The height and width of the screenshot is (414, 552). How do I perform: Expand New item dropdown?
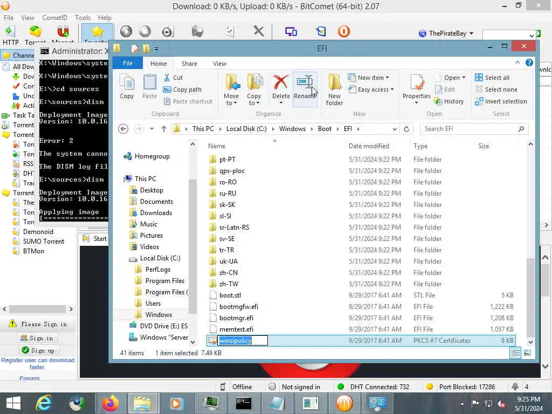pyautogui.click(x=368, y=78)
